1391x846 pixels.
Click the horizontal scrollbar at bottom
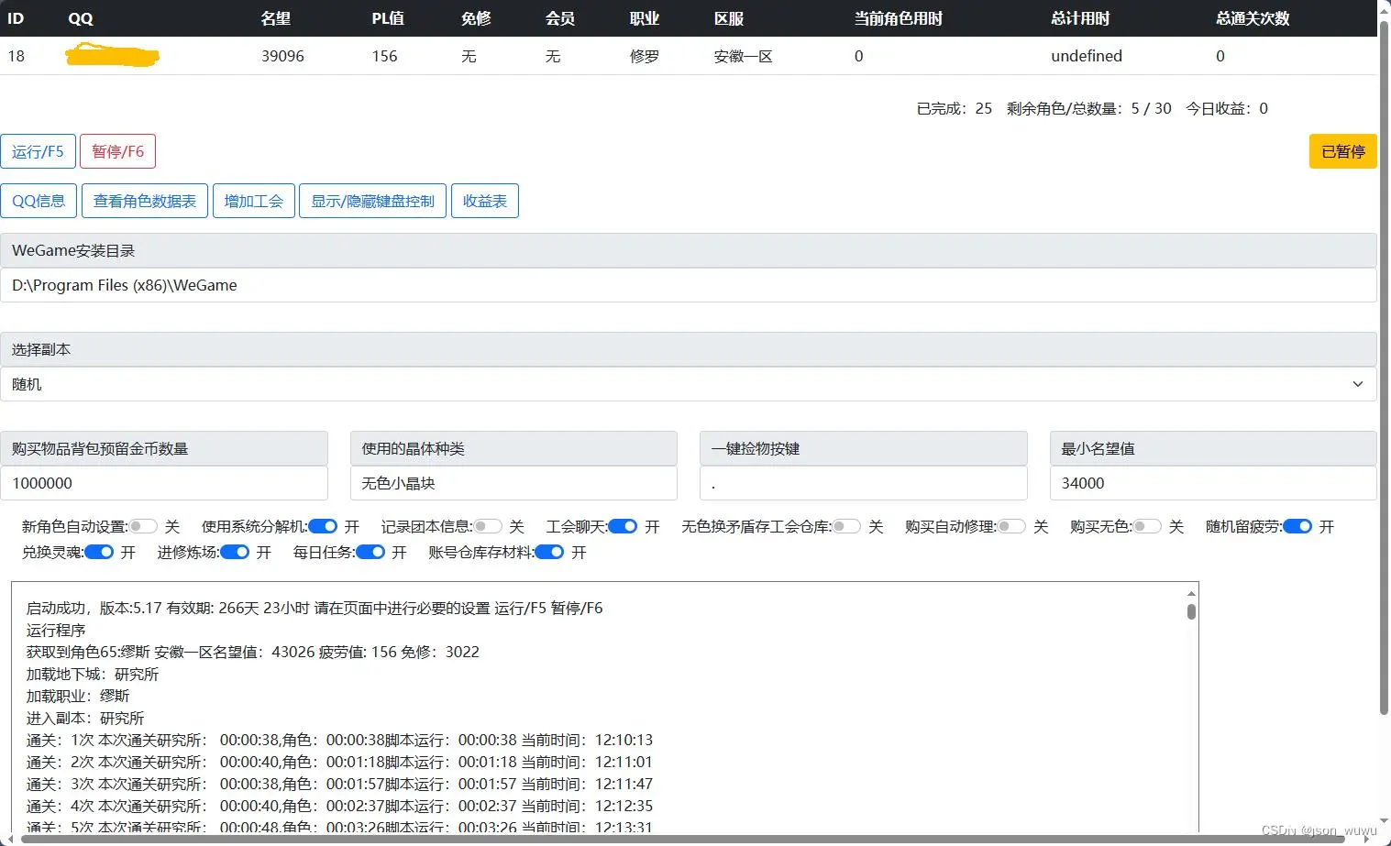pos(683,839)
